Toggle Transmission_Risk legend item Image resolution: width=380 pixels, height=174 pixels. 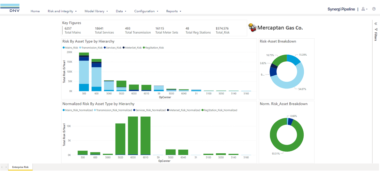pos(91,48)
